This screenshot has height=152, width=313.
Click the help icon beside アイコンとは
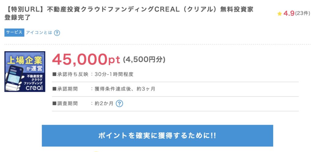pos(57,33)
